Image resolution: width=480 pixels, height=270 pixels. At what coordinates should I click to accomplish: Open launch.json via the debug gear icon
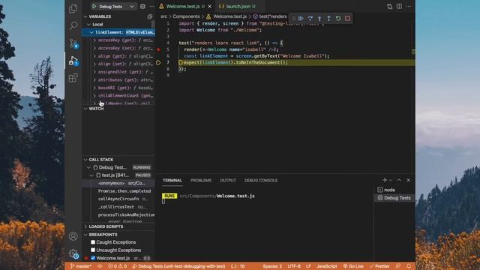click(142, 7)
